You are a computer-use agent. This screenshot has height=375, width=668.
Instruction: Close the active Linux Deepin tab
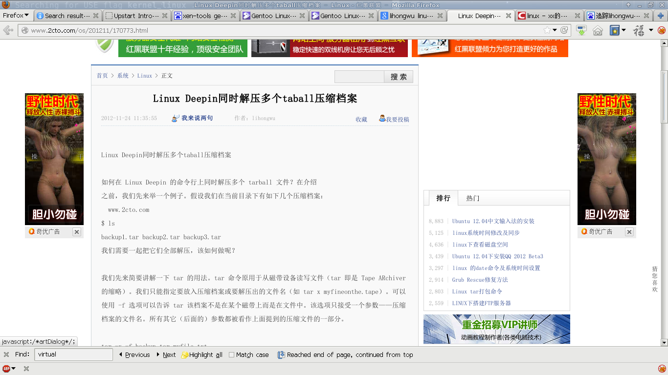(x=509, y=16)
